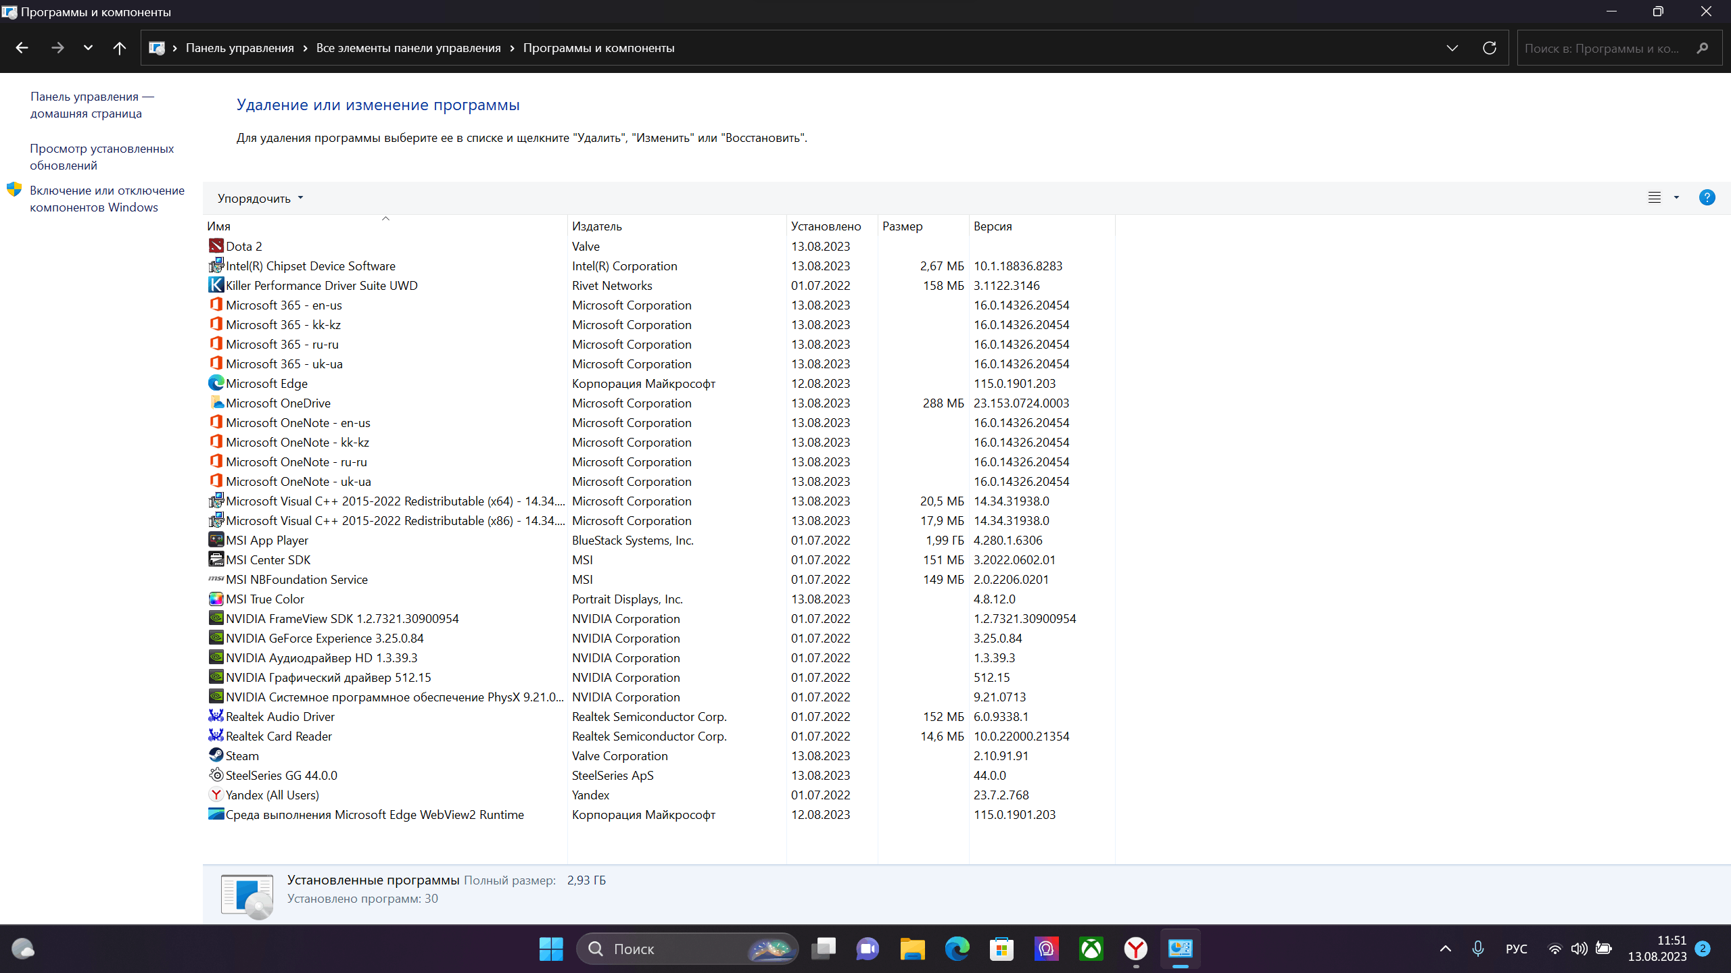
Task: Select NVIDIA Аудиодрайвер HD 1.3.39.3
Action: click(x=659, y=657)
